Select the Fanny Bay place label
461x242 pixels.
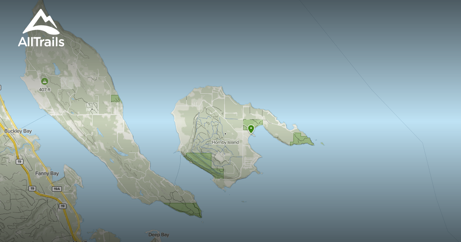(47, 173)
